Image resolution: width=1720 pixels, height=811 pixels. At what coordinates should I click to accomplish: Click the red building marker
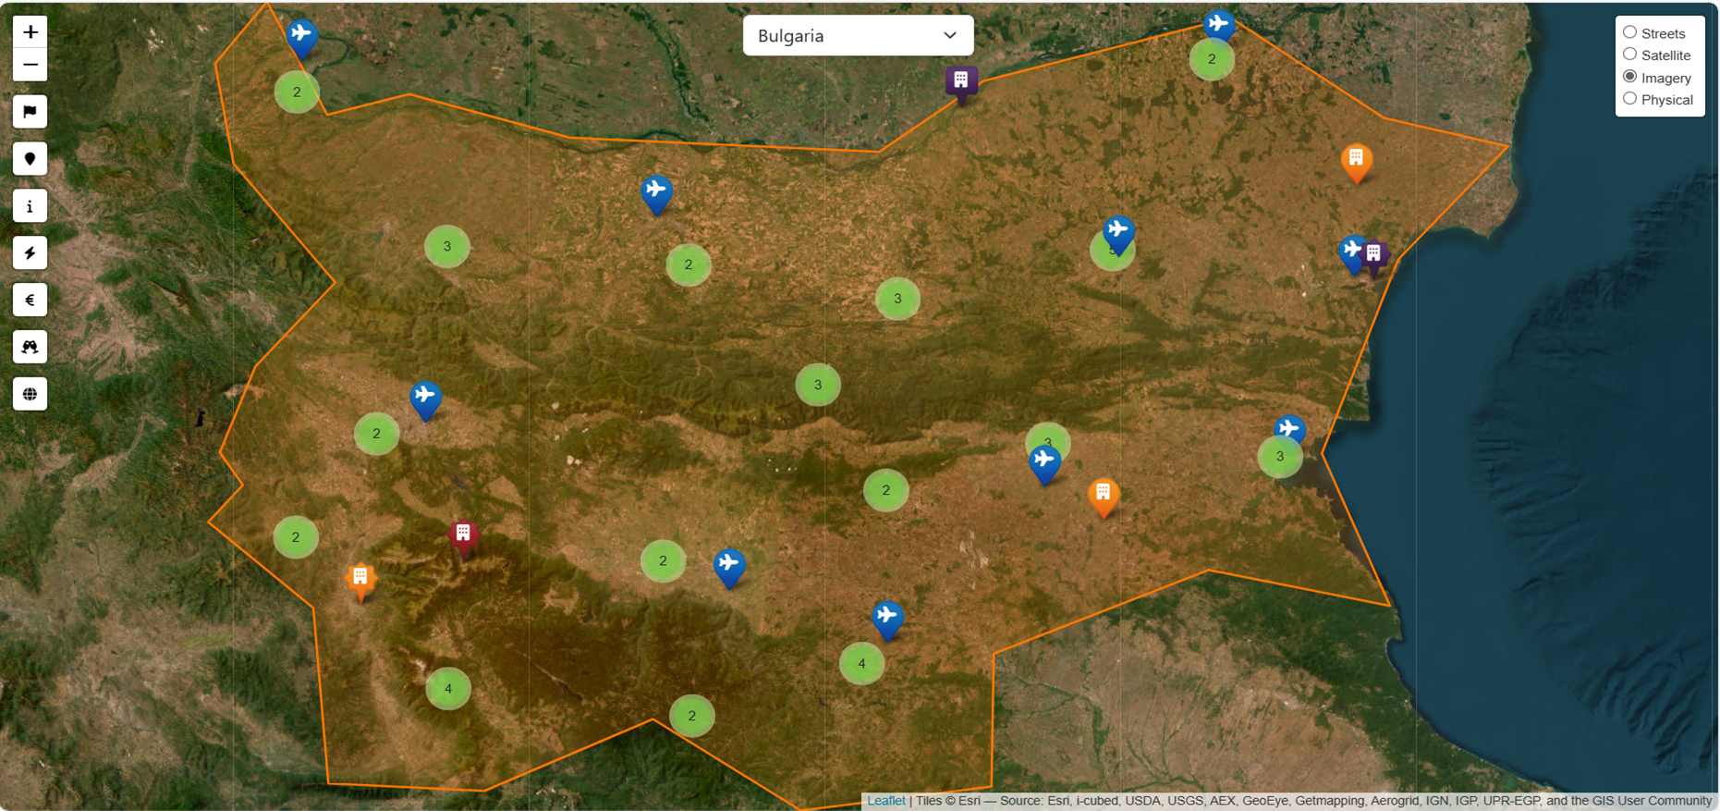[463, 536]
